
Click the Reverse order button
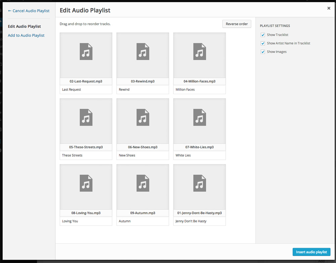coord(237,24)
